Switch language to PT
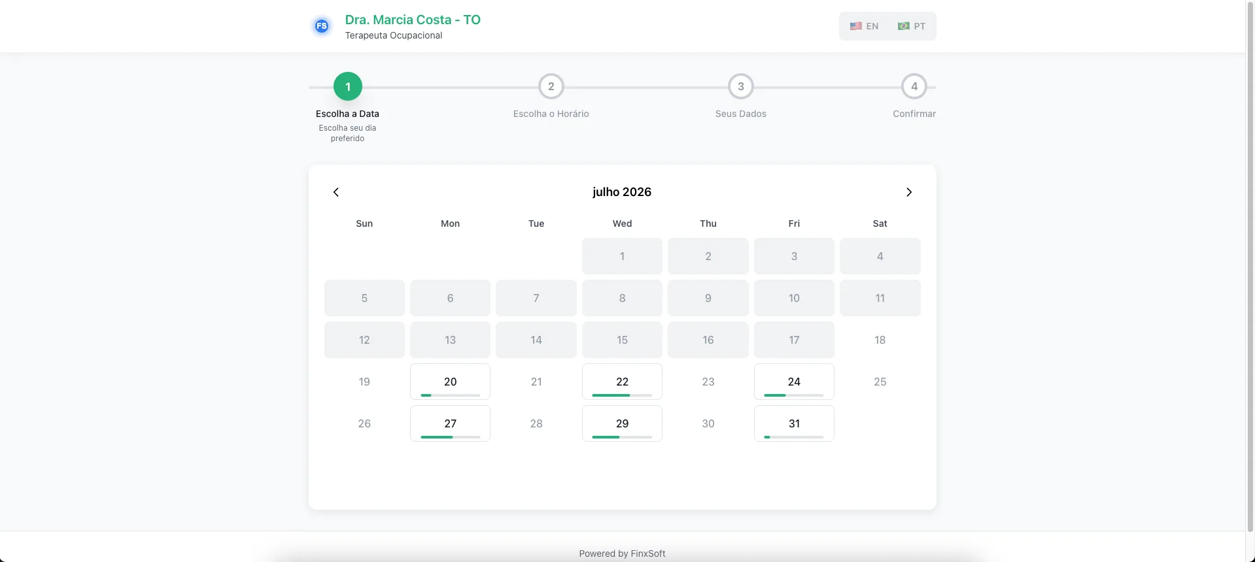The width and height of the screenshot is (1255, 562). pos(912,26)
